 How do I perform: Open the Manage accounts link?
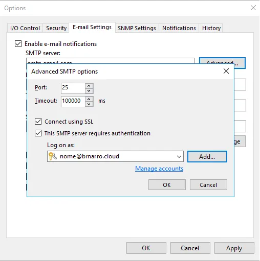pyautogui.click(x=159, y=169)
